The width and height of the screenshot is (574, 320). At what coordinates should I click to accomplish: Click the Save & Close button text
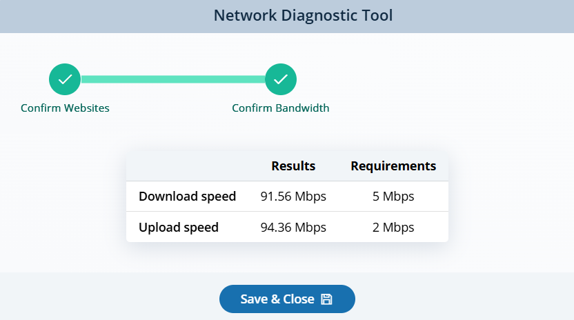[277, 299]
